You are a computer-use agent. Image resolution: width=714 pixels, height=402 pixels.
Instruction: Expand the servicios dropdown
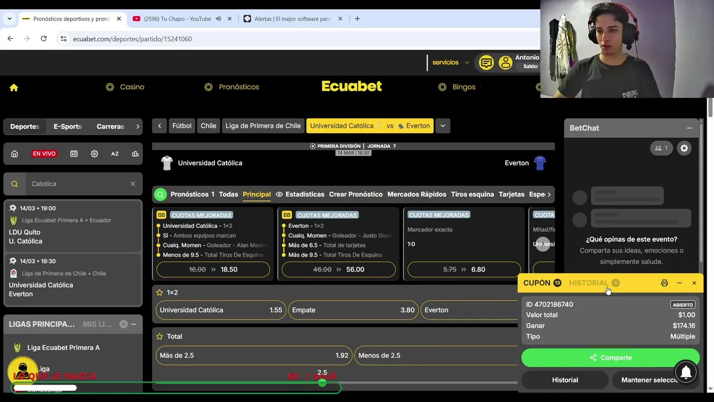pos(451,63)
